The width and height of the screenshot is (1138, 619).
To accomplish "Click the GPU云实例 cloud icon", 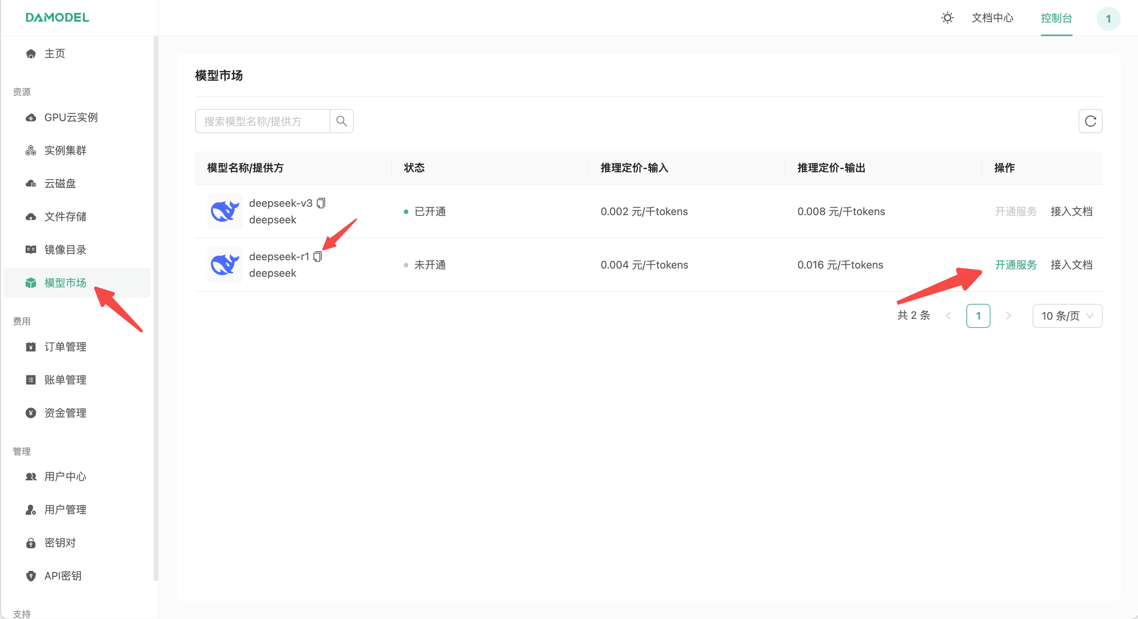I will [x=30, y=117].
